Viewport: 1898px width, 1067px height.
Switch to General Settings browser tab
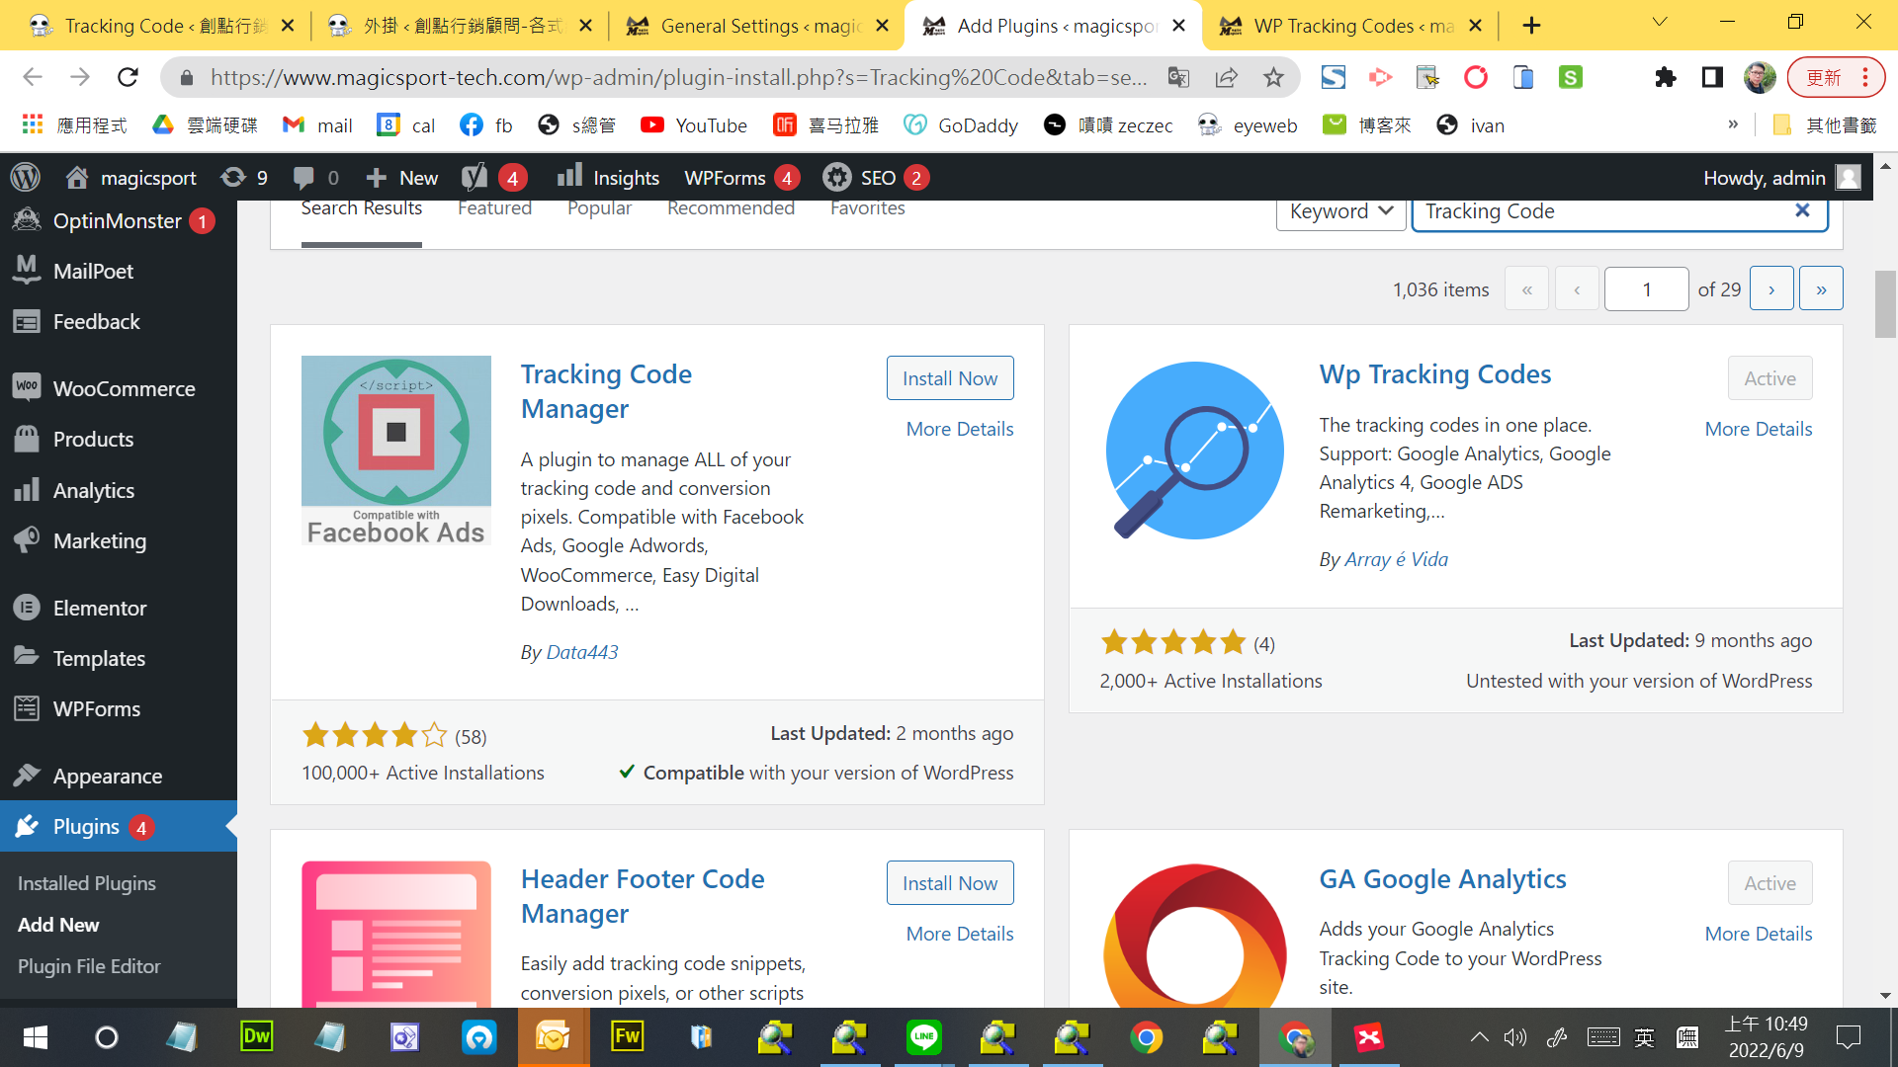click(x=756, y=26)
